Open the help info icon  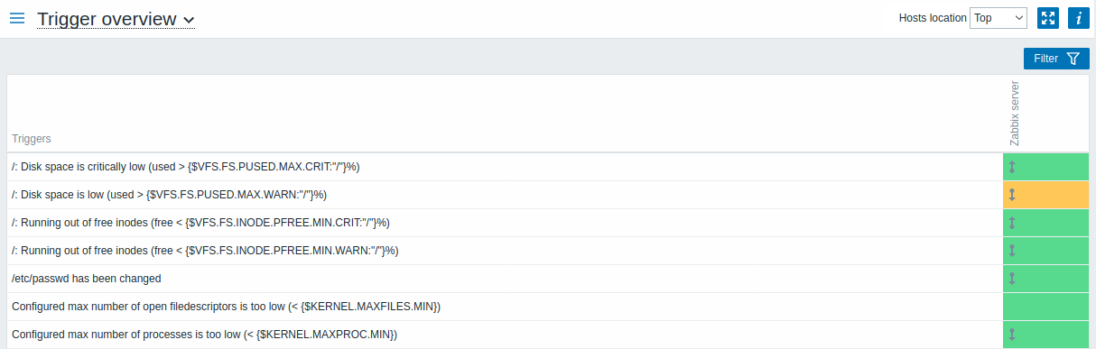tap(1077, 18)
